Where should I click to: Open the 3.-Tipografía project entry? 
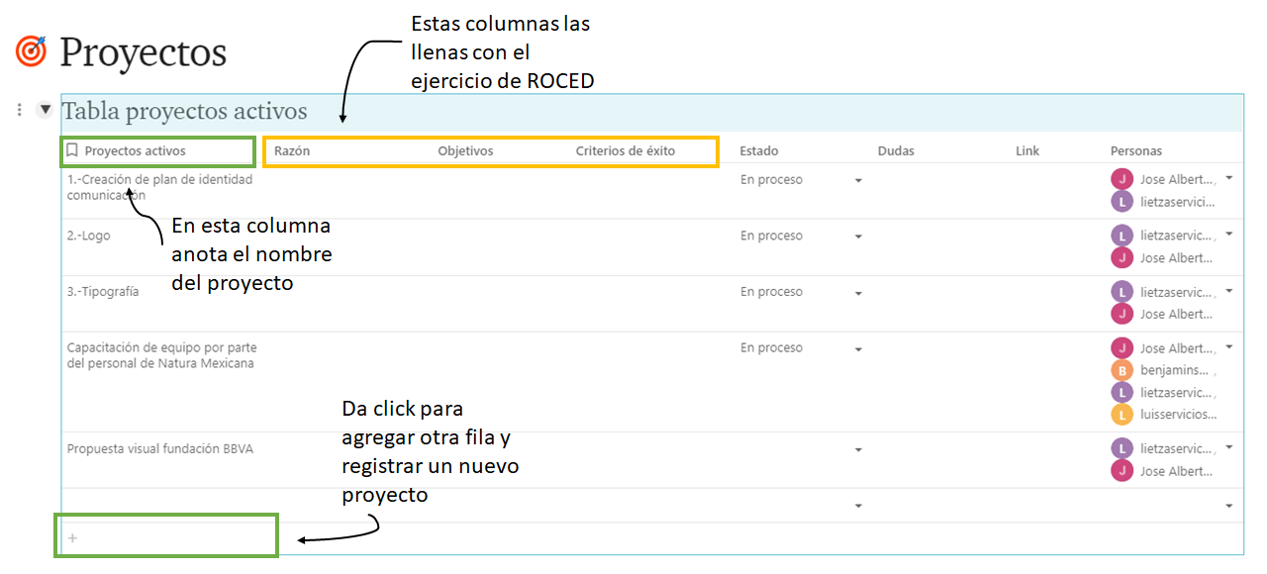click(x=103, y=292)
